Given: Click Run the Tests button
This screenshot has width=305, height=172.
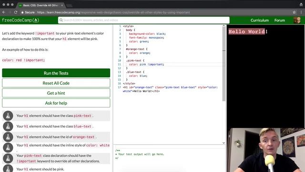Looking at the screenshot, I should coord(56,73).
